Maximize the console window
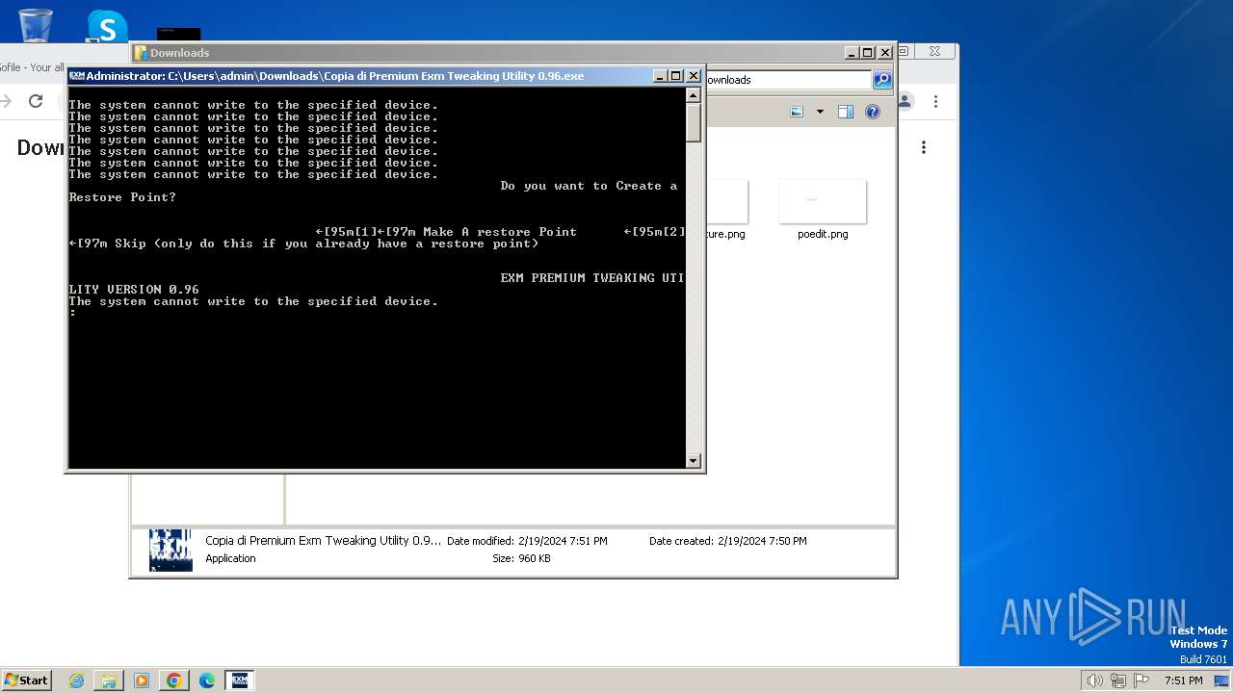This screenshot has height=693, width=1233. click(675, 76)
